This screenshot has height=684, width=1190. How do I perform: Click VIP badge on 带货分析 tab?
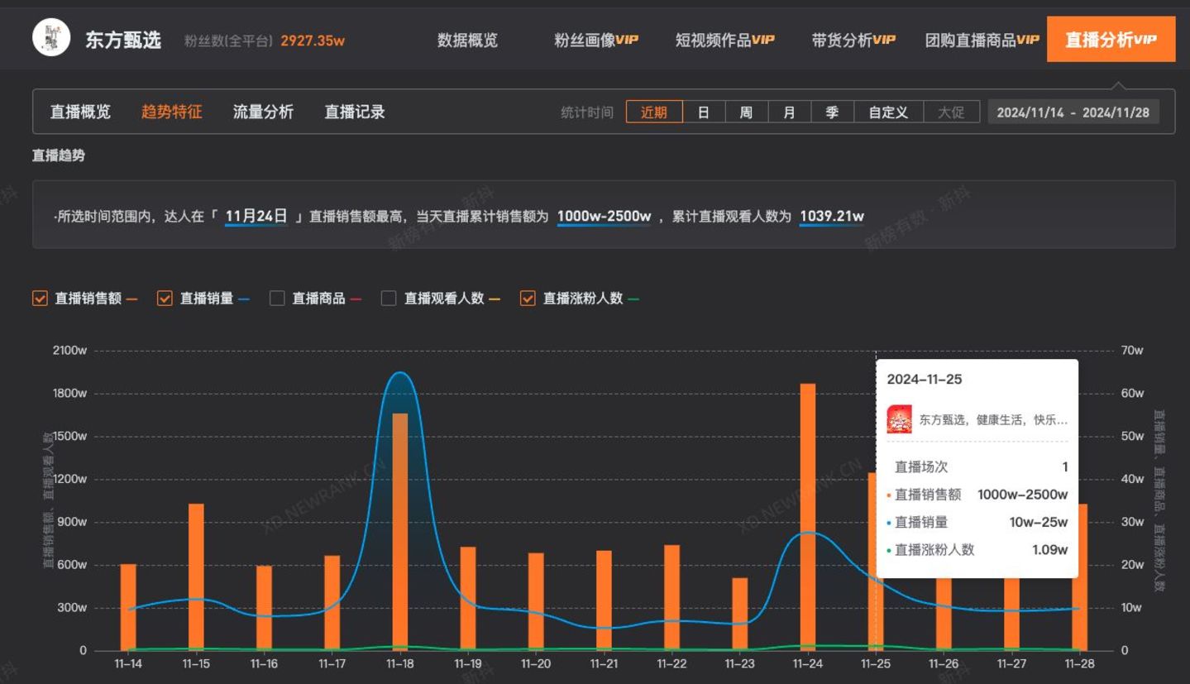tap(884, 40)
